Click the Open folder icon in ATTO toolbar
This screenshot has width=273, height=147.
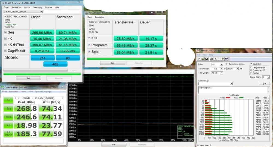point(203,59)
